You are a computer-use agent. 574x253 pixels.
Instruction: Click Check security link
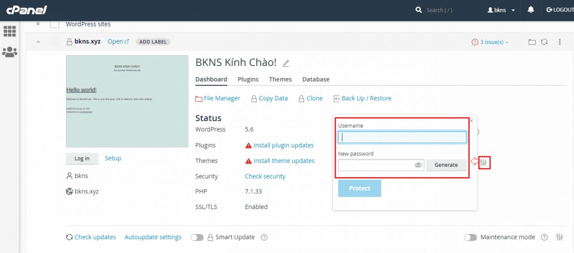265,176
